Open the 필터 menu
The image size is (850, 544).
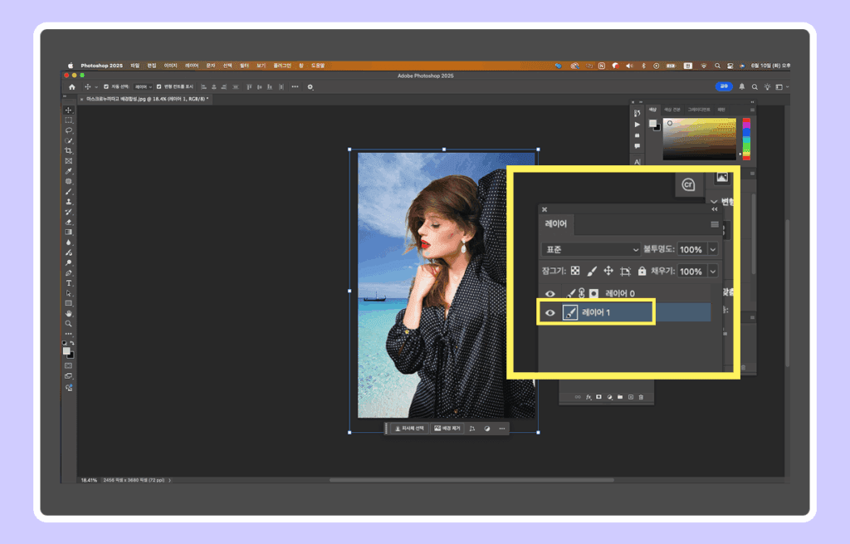pyautogui.click(x=245, y=66)
